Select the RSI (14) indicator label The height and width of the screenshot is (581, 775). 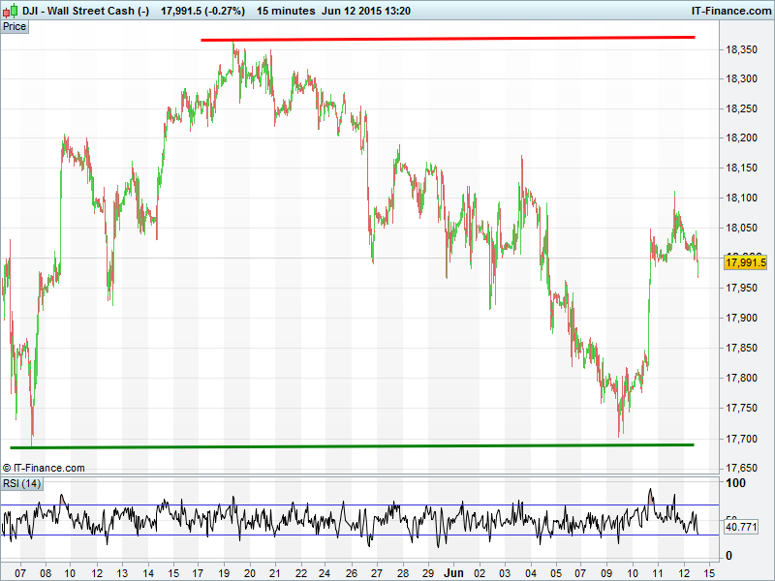point(22,483)
